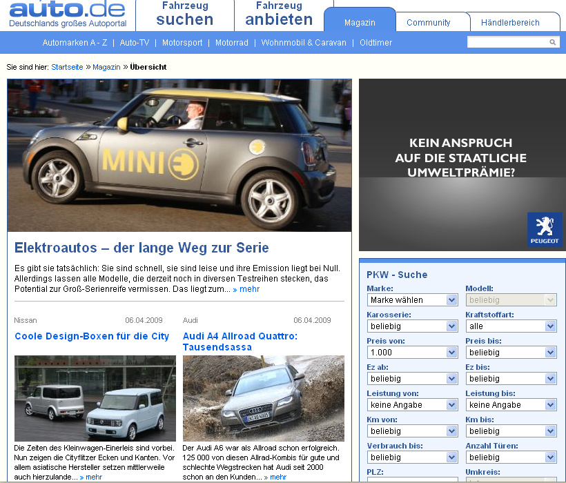Viewport: 566px width, 483px height.
Task: Open Coole Design-Boxen für die City article
Action: (92, 336)
